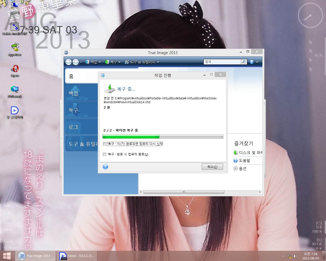The width and height of the screenshot is (326, 261).
Task: Click the 즐겨찾기 favorites heading
Action: point(244,143)
